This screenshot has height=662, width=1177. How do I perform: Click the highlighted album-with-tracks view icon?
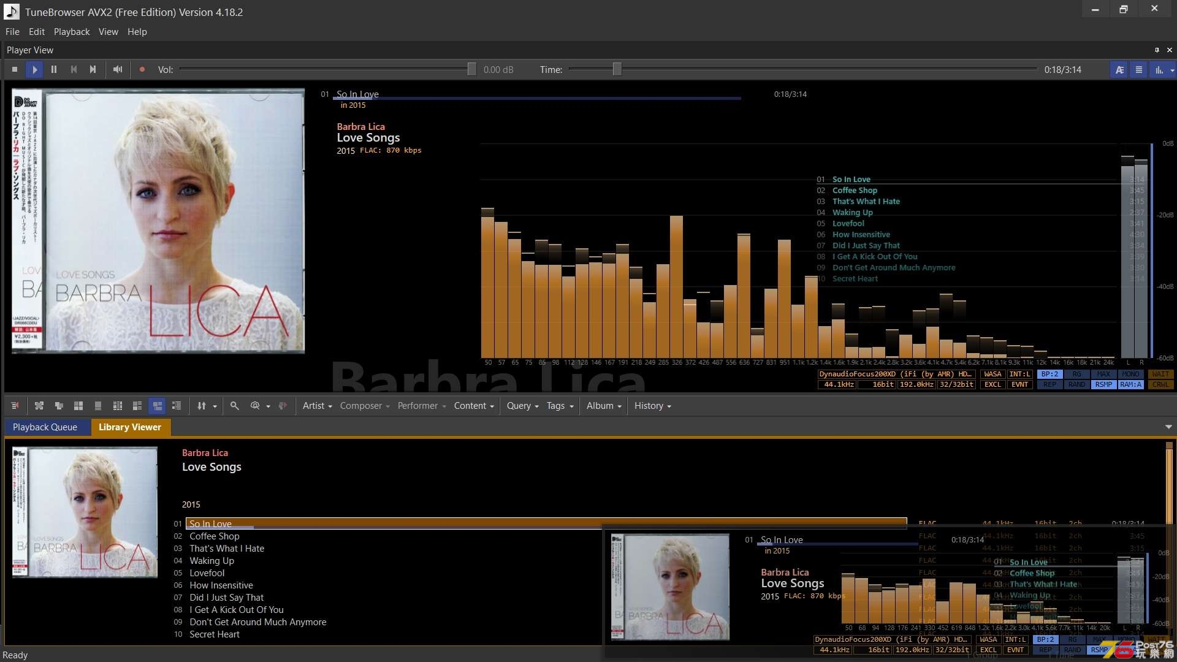click(x=158, y=406)
